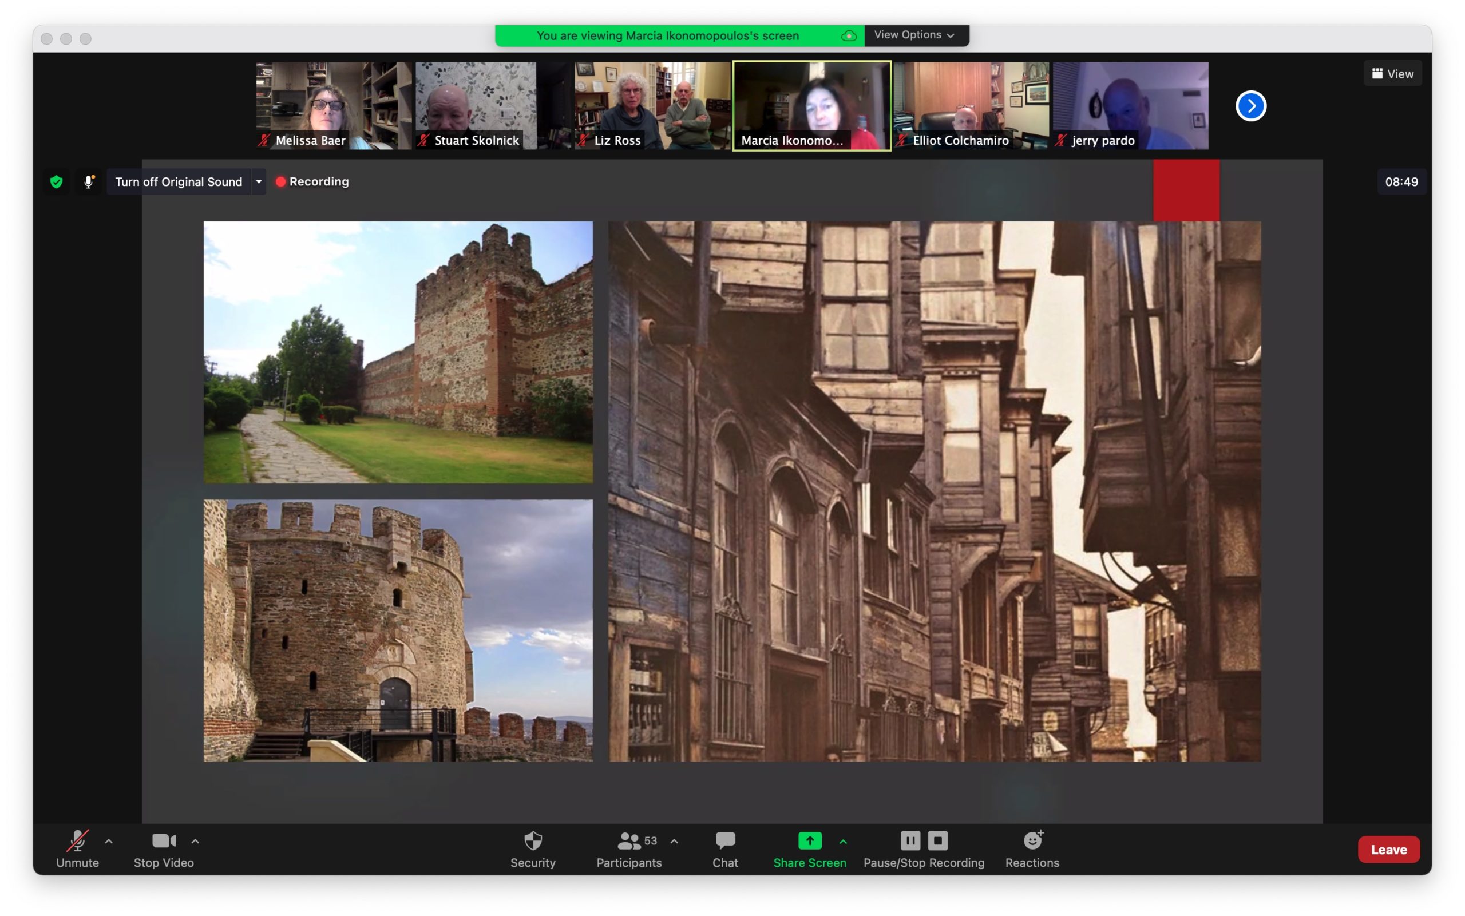This screenshot has width=1465, height=916.
Task: Click the cloud icon in the green banner
Action: pos(849,35)
